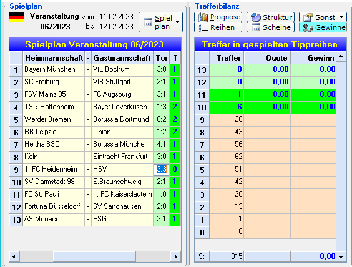Select SV Sandhausen cell
Screen dimensions: 352x267
click(122, 206)
